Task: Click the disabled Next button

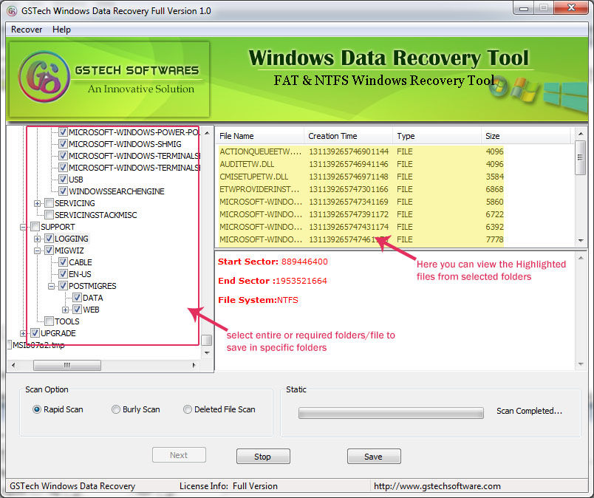Action: [x=179, y=455]
